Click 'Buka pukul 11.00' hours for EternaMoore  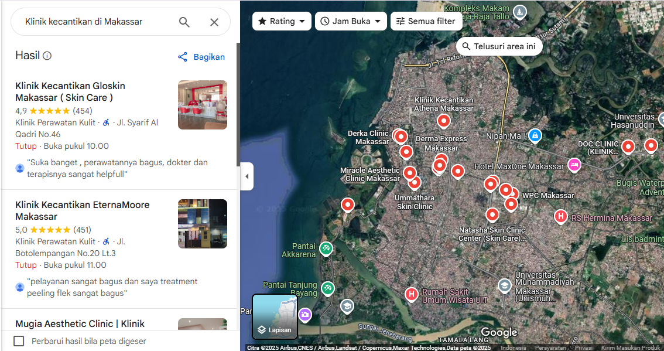75,265
